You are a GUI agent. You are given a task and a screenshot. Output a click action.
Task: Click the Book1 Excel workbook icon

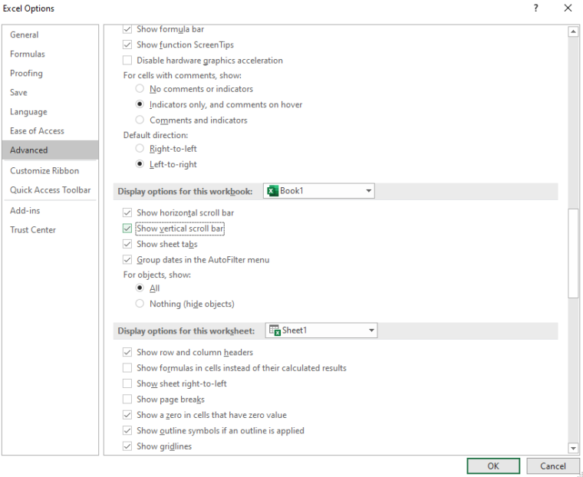(x=272, y=191)
